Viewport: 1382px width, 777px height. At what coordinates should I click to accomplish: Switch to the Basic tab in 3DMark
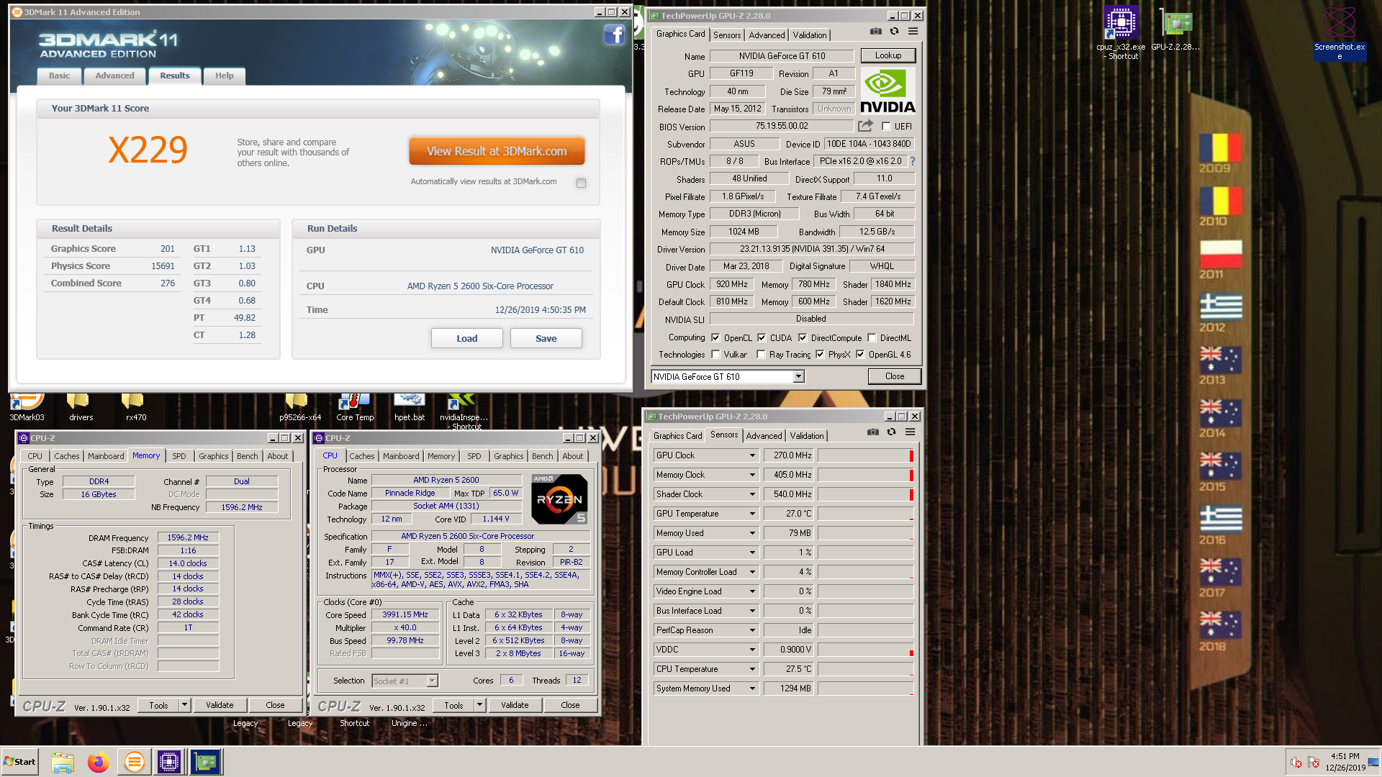point(59,76)
